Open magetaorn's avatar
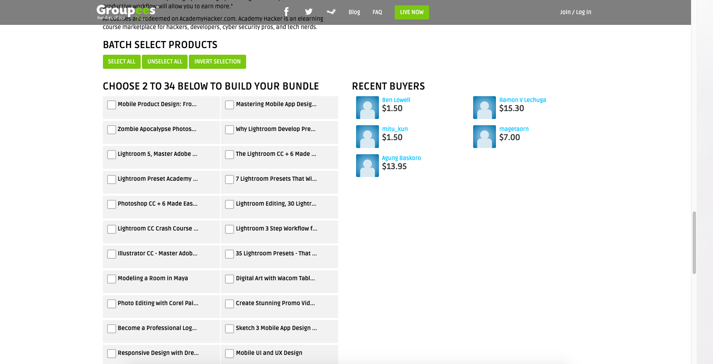The height and width of the screenshot is (364, 713). [x=484, y=137]
